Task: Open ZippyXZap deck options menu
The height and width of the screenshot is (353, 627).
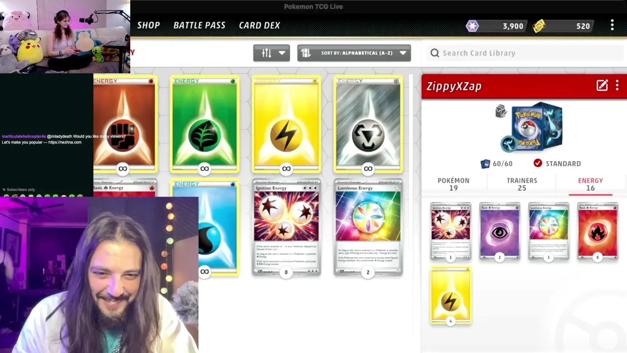Action: click(x=617, y=86)
